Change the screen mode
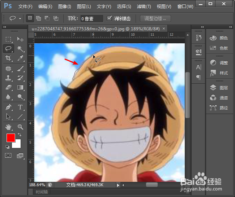The image size is (235, 197). click(x=20, y=156)
